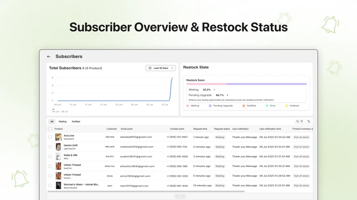Image resolution: width=357 pixels, height=200 pixels.
Task: Click timestamp 09 Jul 2025 01:34:22 AM
Action: click(275, 137)
